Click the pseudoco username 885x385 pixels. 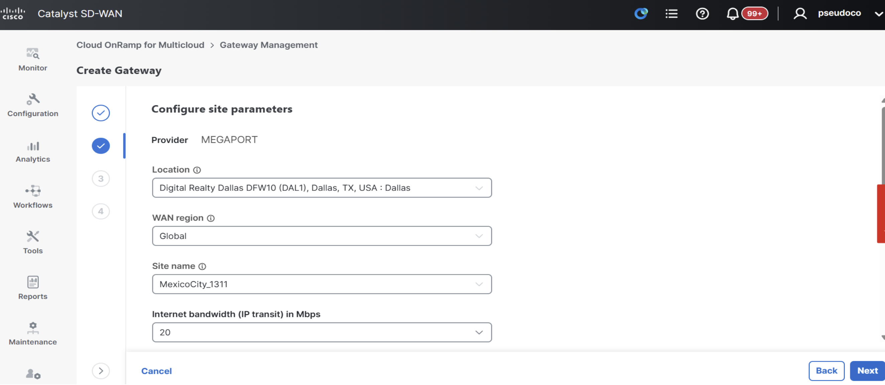(839, 13)
